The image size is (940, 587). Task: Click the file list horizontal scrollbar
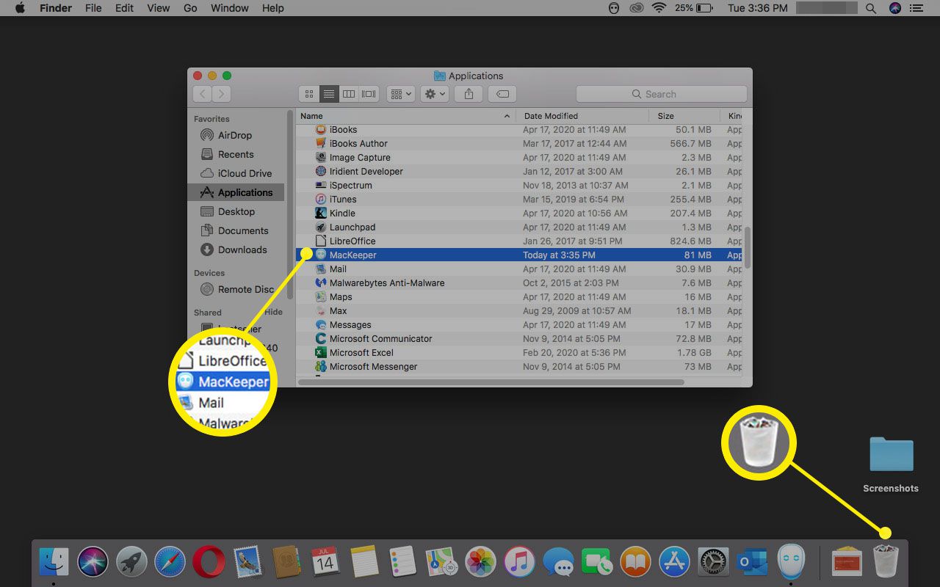tap(490, 382)
